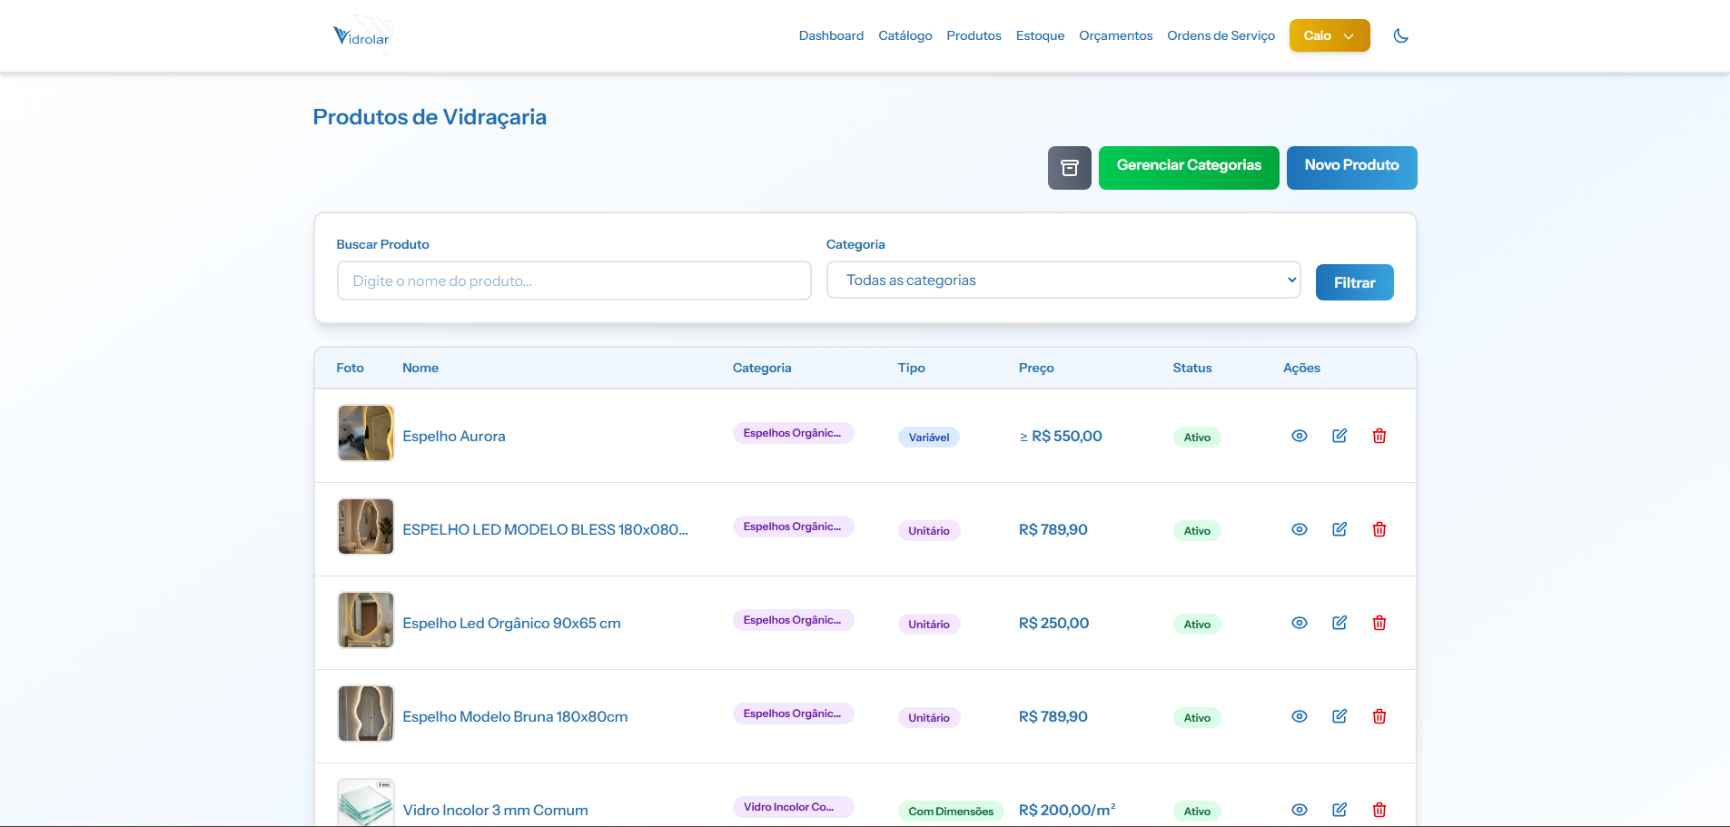Screen dimensions: 1730x827
Task: Delete Vidro Incolor 3 mm Comum
Action: click(x=1379, y=810)
